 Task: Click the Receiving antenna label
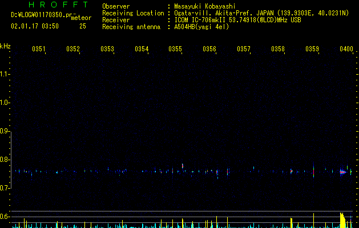tap(131, 27)
